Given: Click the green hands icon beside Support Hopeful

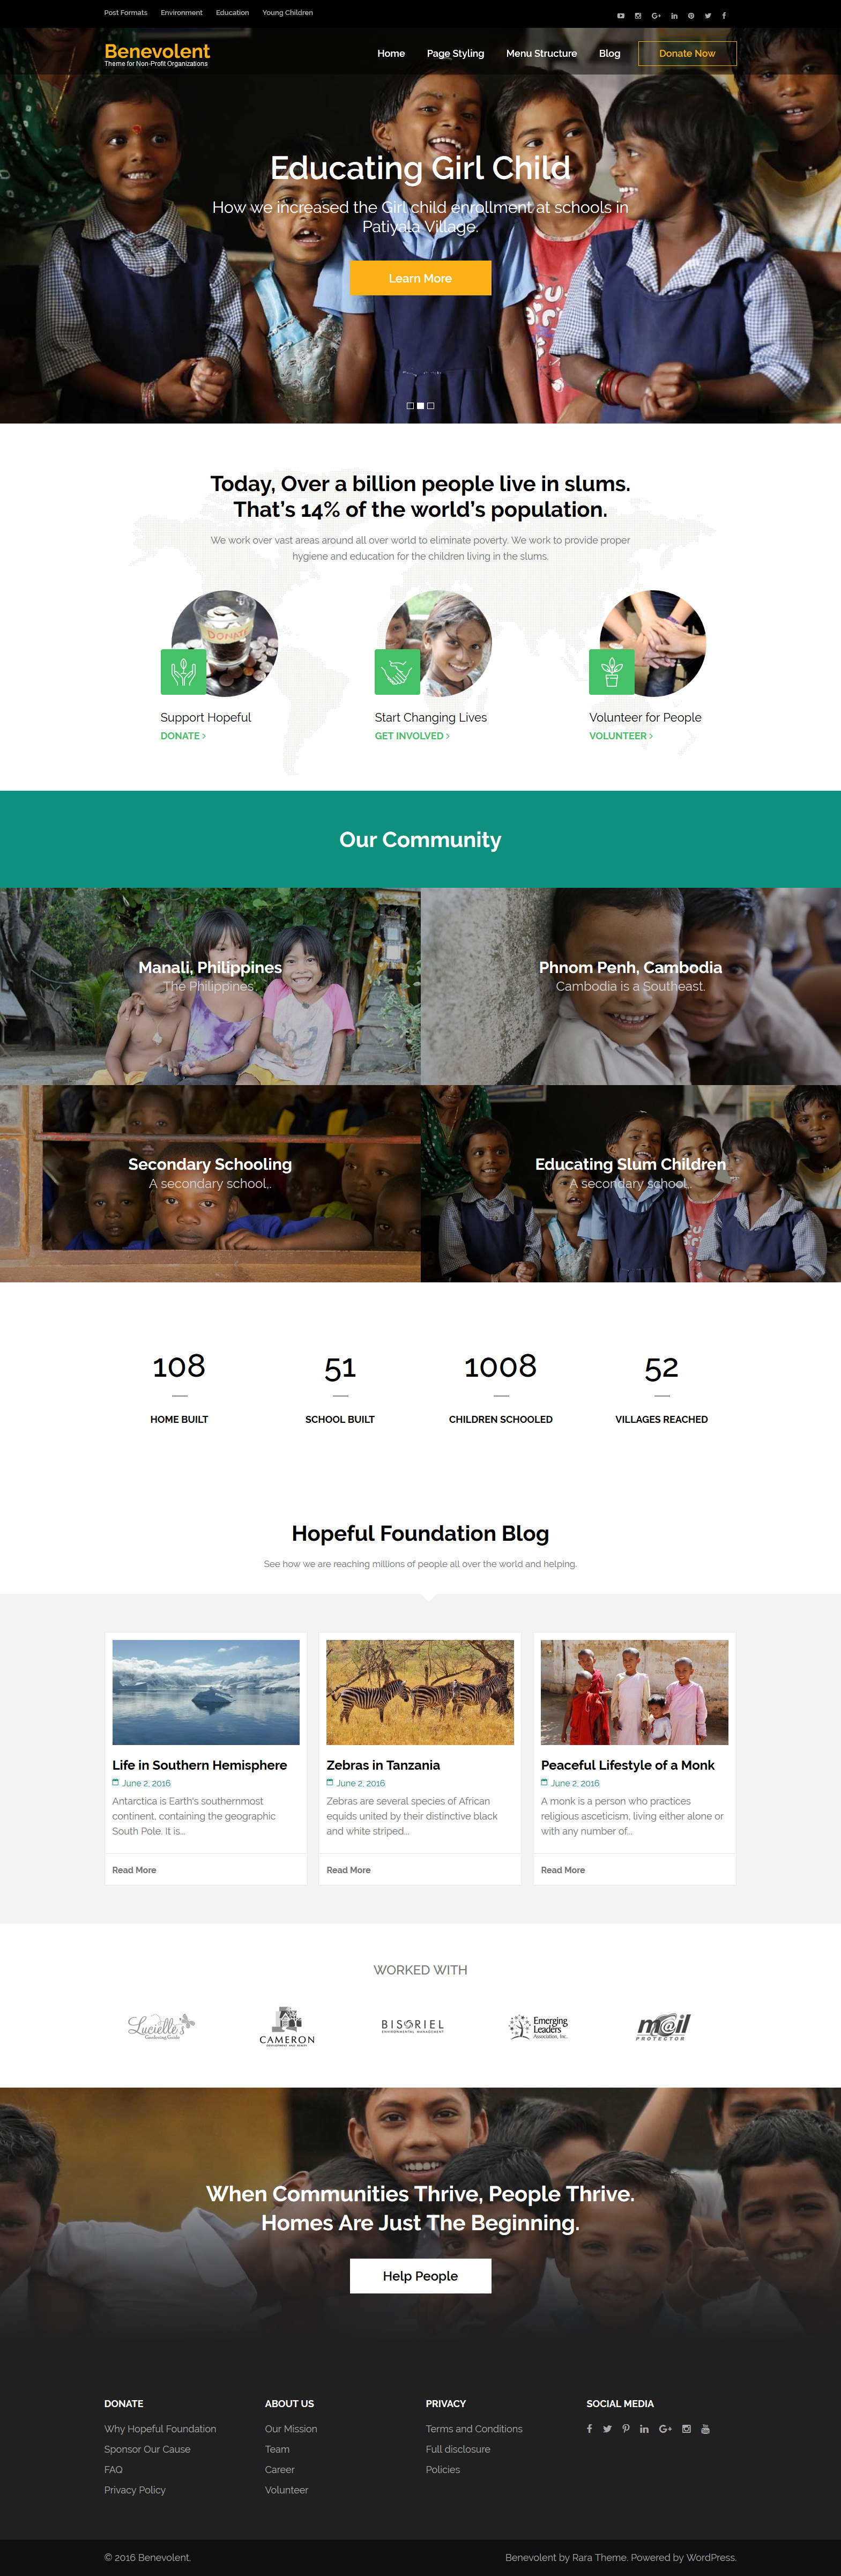Looking at the screenshot, I should pyautogui.click(x=183, y=671).
